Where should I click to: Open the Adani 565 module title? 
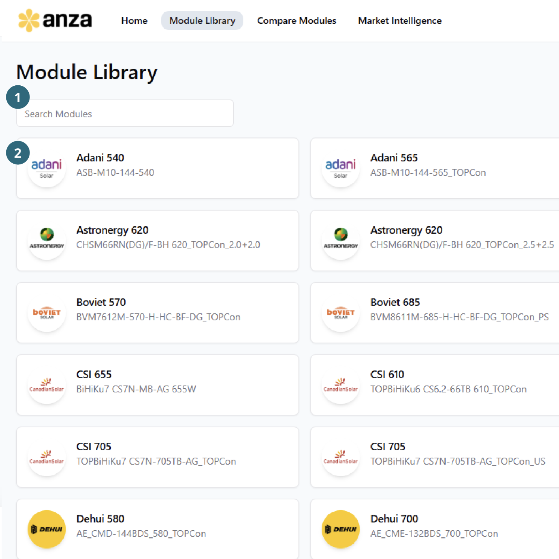click(x=394, y=158)
